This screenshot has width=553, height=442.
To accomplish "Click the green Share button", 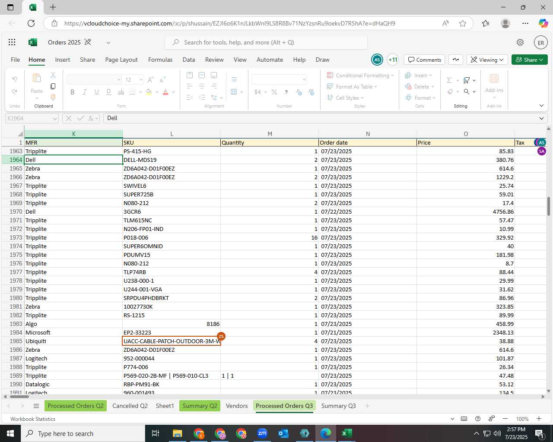I will [530, 60].
